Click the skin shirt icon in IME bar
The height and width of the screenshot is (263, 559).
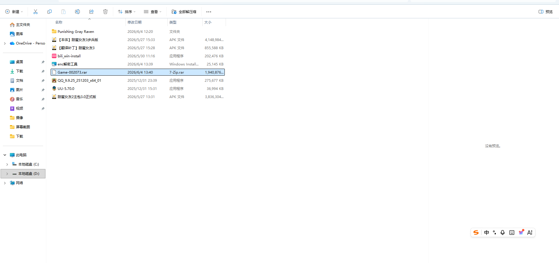pyautogui.click(x=521, y=232)
